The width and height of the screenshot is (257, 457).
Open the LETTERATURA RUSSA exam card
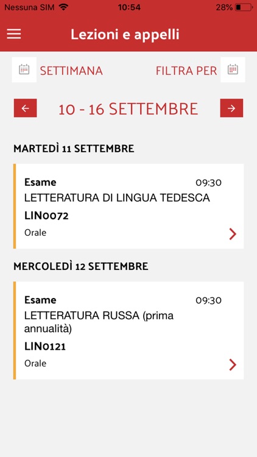coord(128,330)
